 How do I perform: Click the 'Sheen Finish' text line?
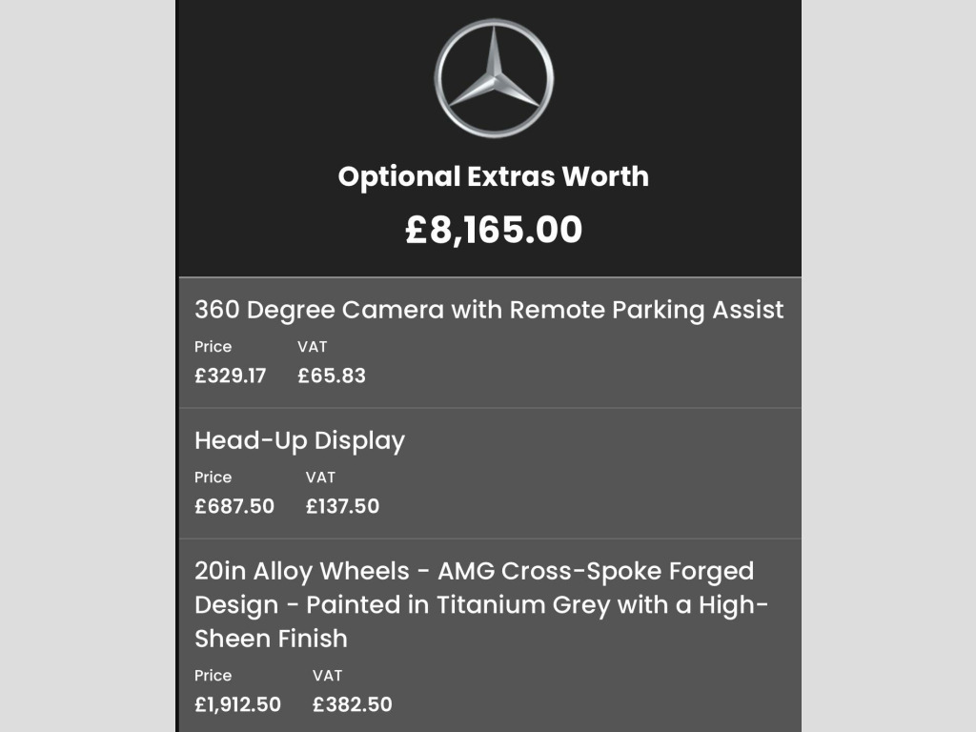pyautogui.click(x=271, y=639)
